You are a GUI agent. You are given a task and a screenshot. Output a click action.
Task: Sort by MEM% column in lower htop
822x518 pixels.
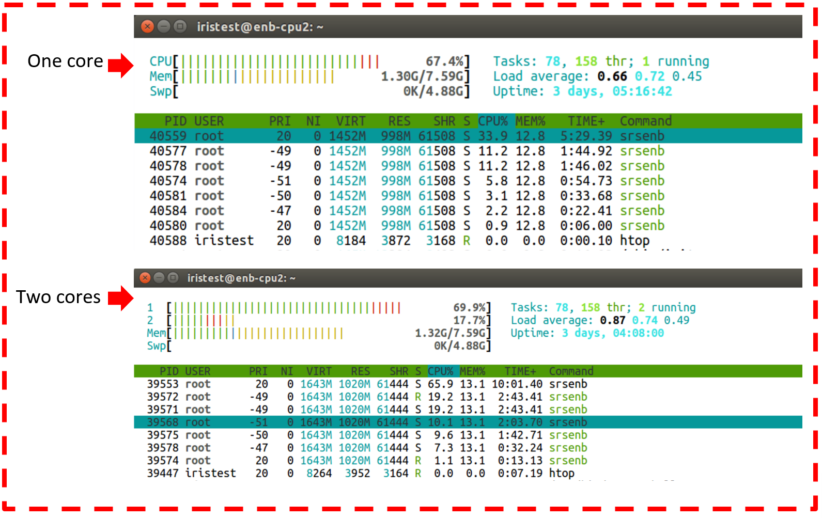pyautogui.click(x=473, y=371)
